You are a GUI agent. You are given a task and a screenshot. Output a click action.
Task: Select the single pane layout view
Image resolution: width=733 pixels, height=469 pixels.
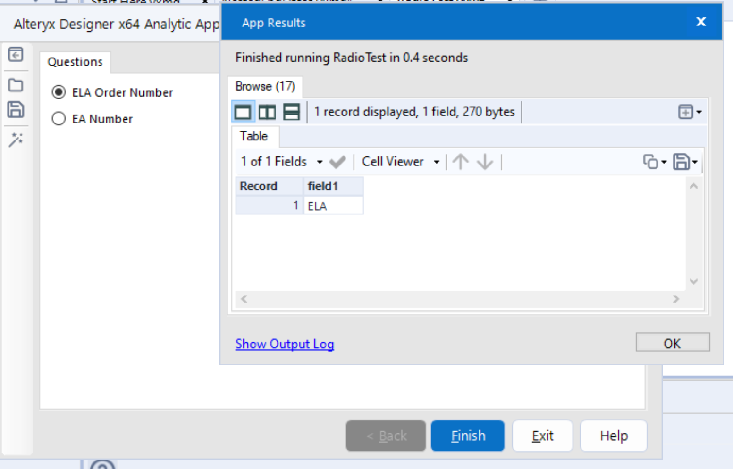tap(243, 112)
